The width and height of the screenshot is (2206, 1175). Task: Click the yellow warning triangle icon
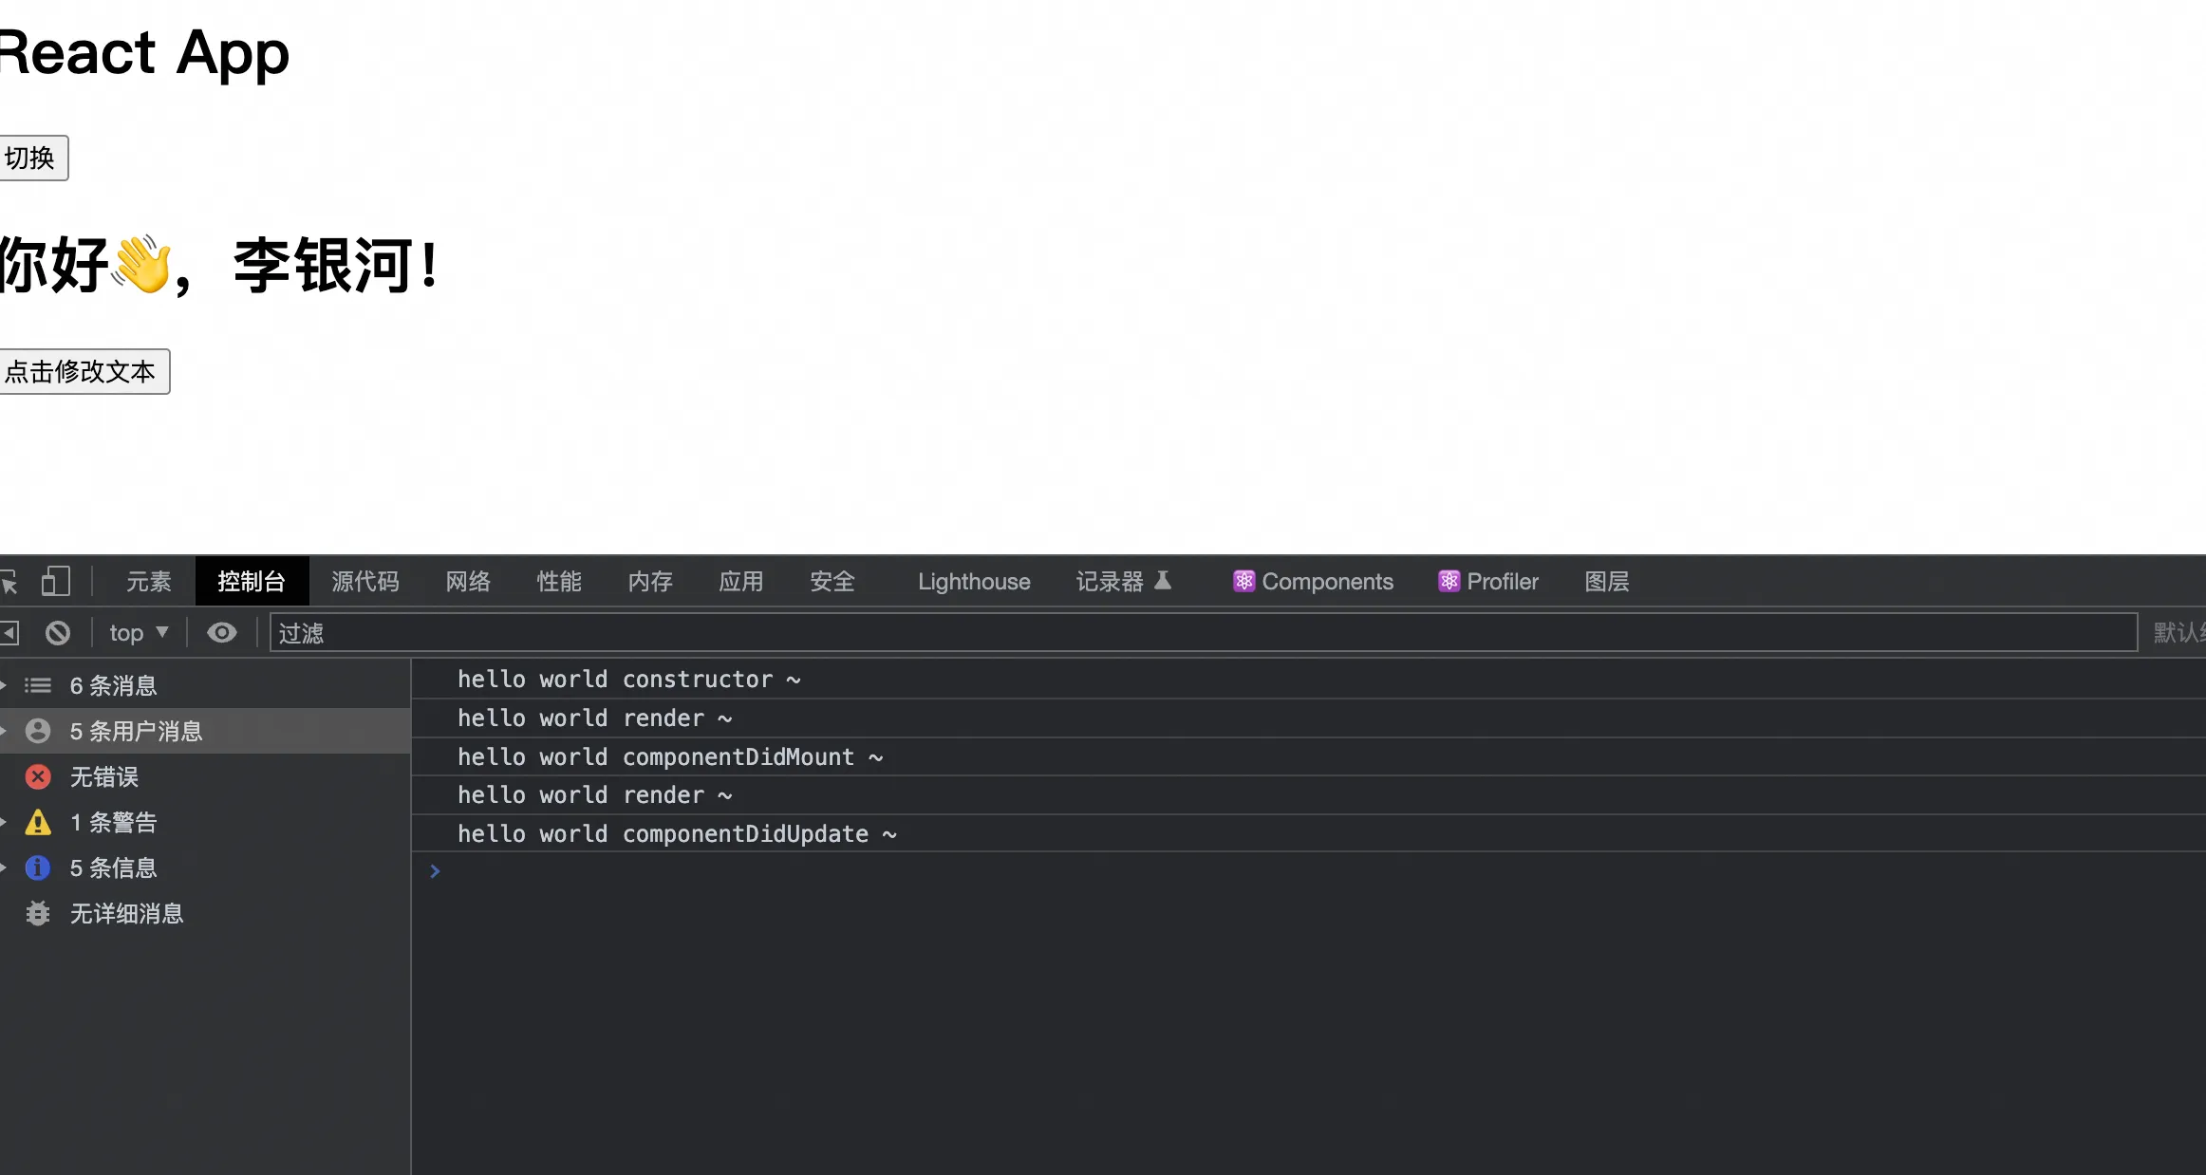(38, 823)
